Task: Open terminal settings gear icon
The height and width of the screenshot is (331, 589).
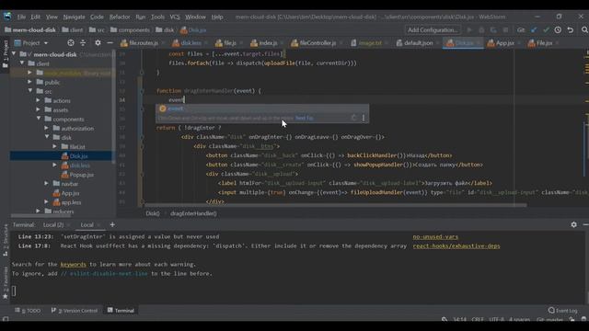Action: (x=573, y=224)
